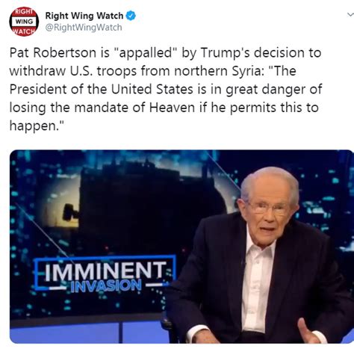Click the Right Wing Watch profile avatar
The width and height of the screenshot is (354, 349).
[x=24, y=22]
